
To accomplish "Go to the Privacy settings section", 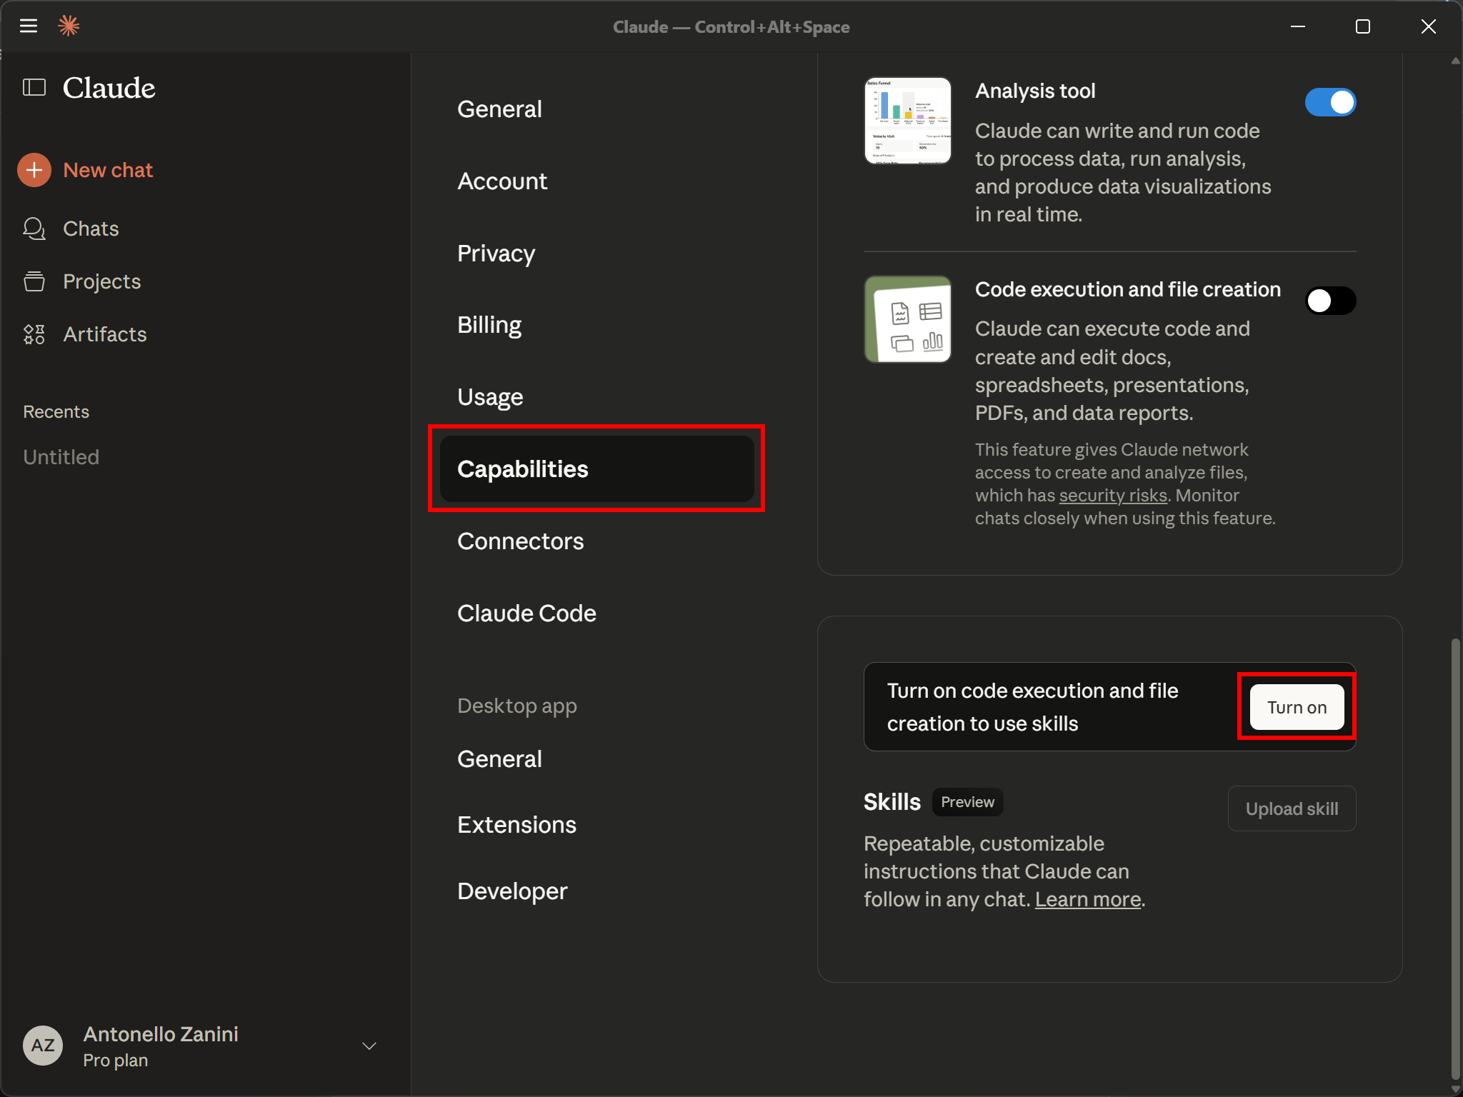I will coord(496,254).
